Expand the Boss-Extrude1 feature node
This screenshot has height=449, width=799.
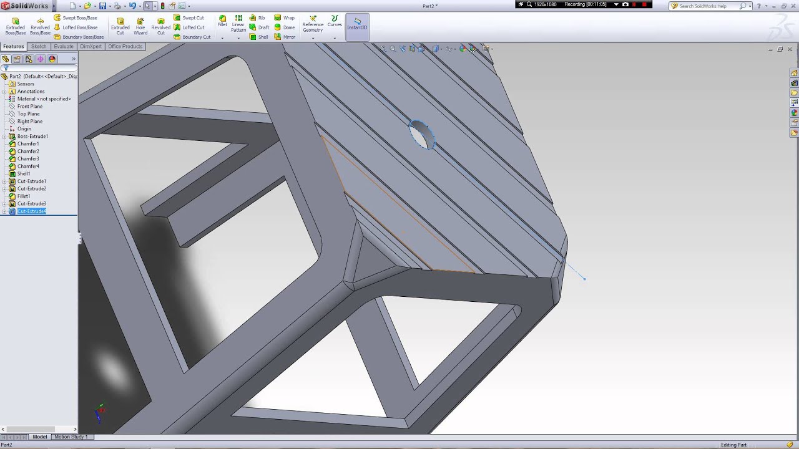[4, 137]
